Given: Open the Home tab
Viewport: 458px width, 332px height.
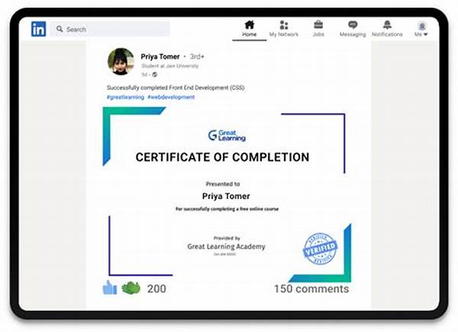Looking at the screenshot, I should point(249,28).
